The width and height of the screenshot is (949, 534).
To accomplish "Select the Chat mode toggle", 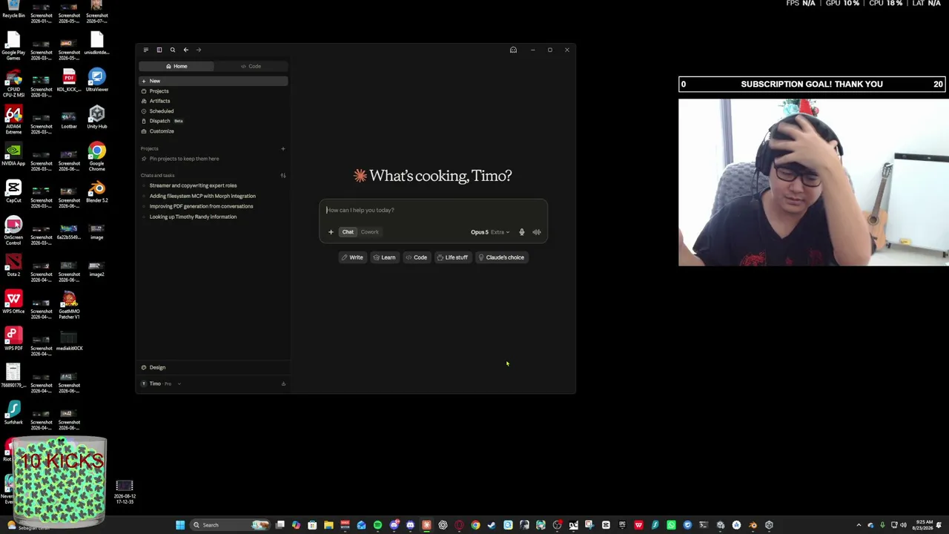I will (348, 232).
